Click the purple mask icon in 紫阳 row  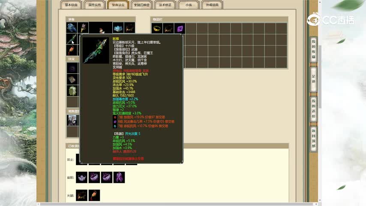(x=82, y=177)
